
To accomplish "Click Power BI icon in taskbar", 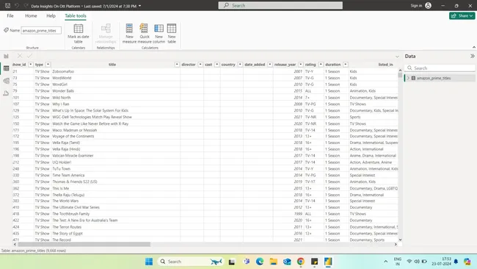I will pos(328,262).
